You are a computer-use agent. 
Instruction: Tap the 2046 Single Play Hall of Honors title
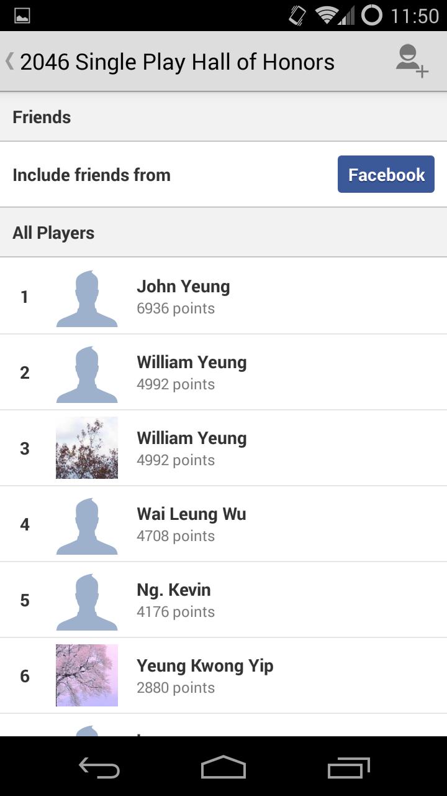click(x=177, y=62)
